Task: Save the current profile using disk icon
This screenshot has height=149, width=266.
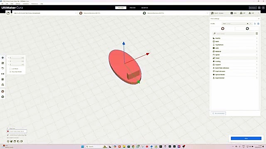Action: click(259, 24)
